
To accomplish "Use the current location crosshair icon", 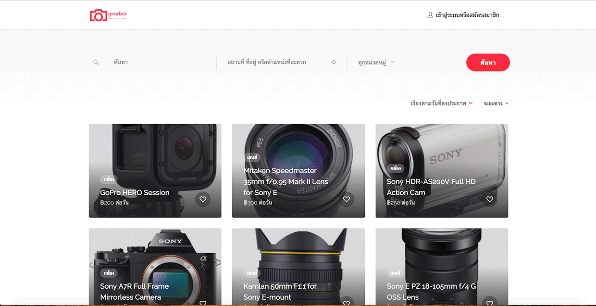I will pos(334,62).
